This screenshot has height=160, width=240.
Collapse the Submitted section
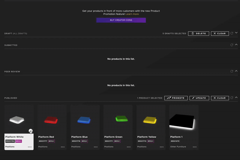[236, 44]
